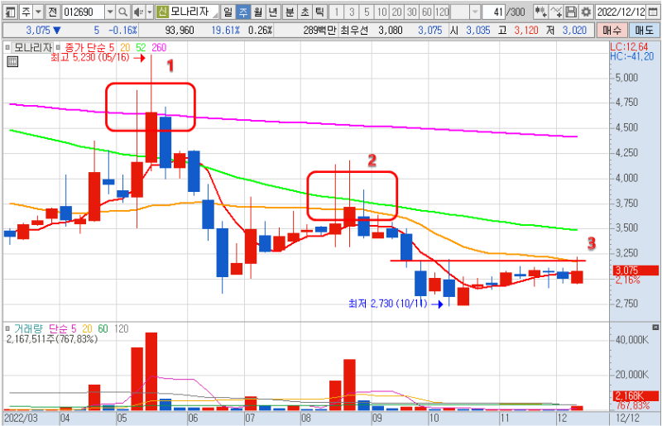Click the 거래량 volume legend label

(x=29, y=328)
